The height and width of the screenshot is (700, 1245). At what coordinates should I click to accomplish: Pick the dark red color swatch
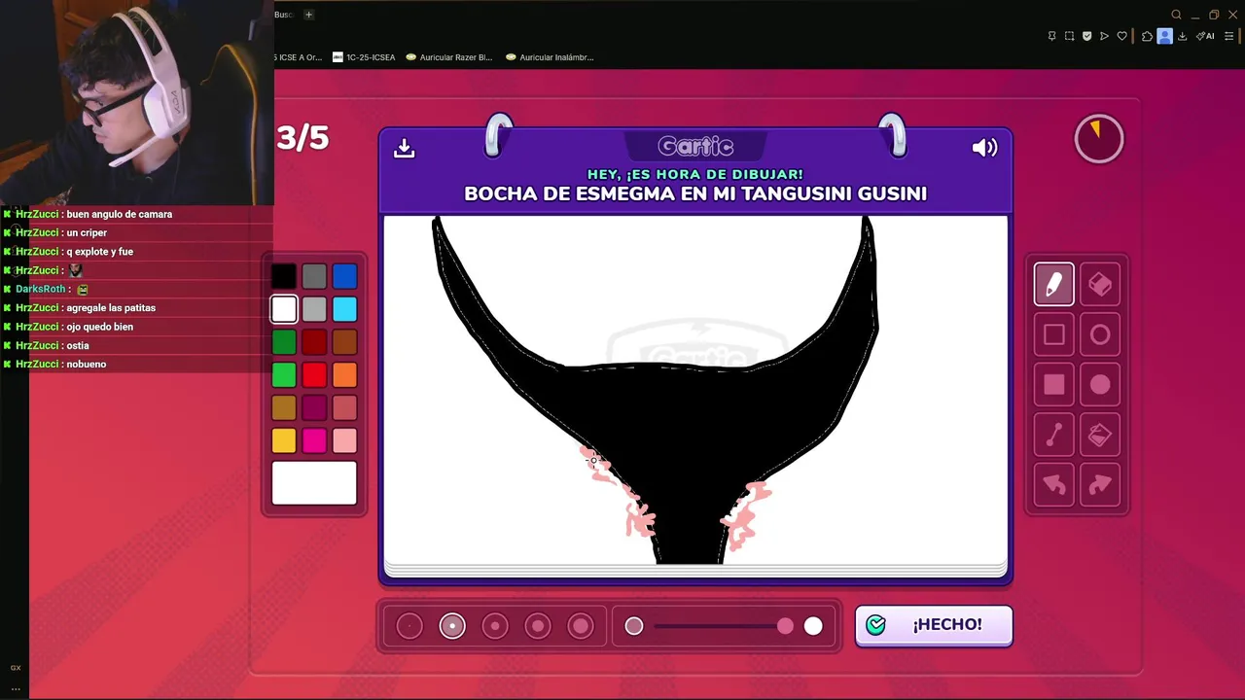[314, 342]
